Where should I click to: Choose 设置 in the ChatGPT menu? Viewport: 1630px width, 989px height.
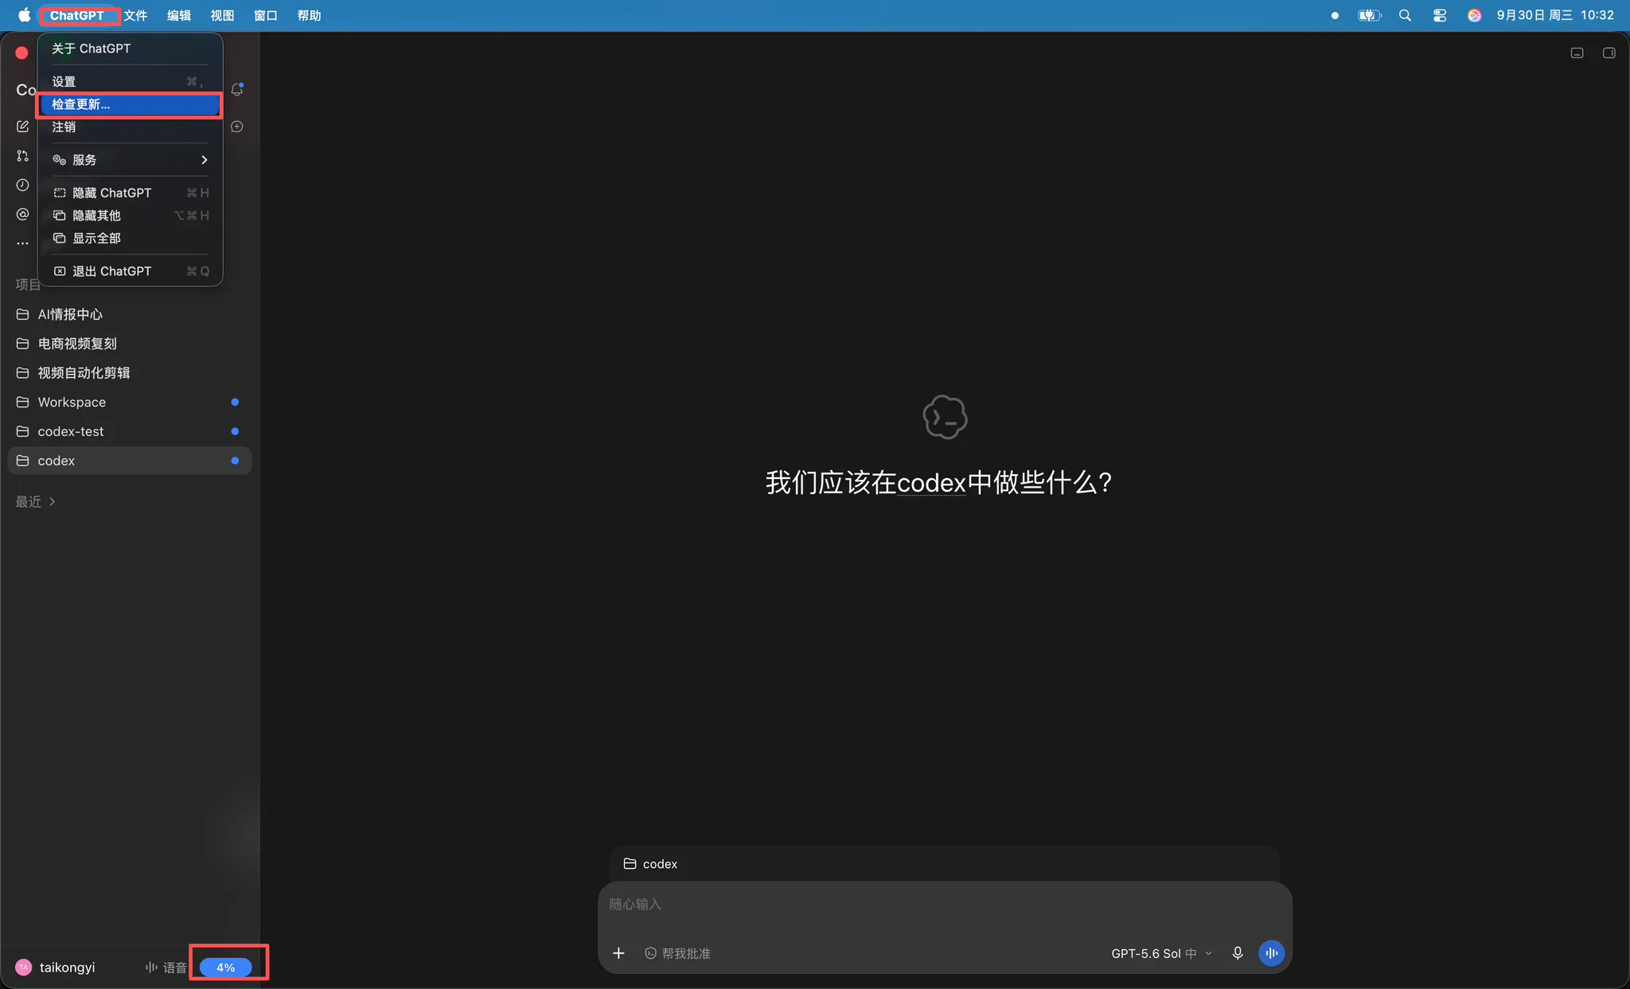130,81
